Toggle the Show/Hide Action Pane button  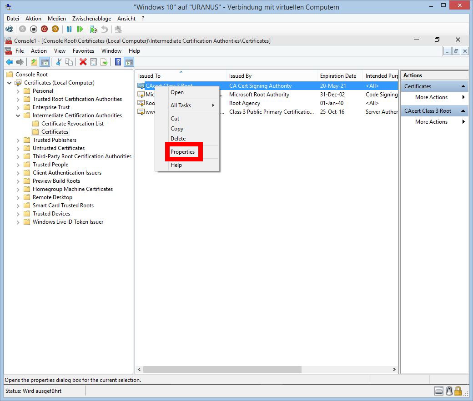tap(129, 62)
